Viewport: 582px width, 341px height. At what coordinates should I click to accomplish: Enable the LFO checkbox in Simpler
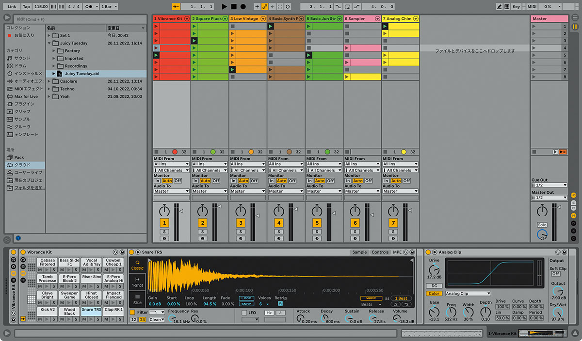coord(244,312)
